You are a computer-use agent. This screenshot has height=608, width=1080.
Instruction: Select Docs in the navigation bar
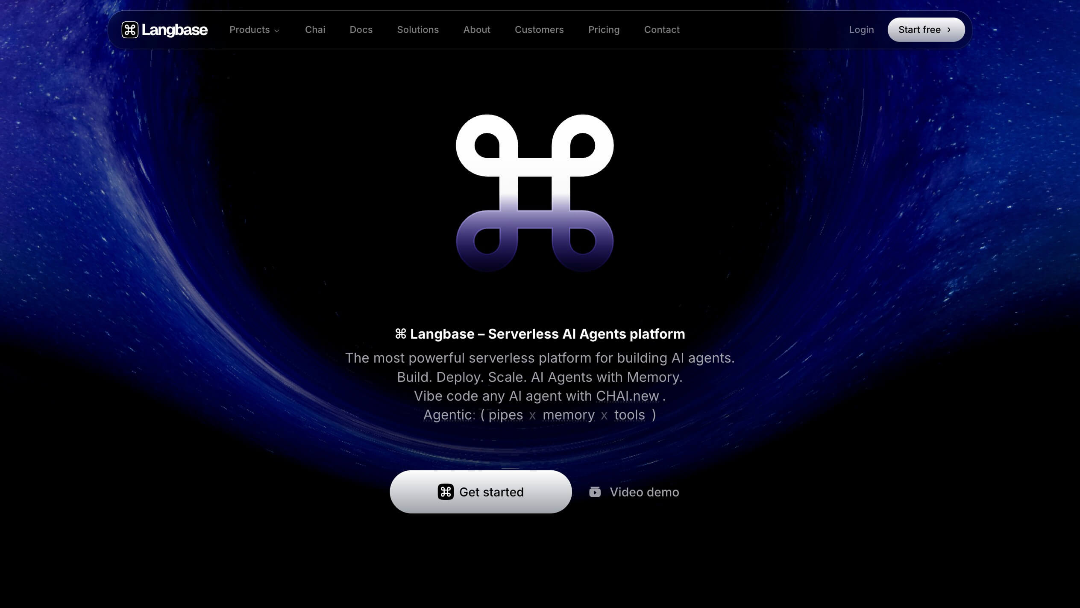tap(361, 30)
